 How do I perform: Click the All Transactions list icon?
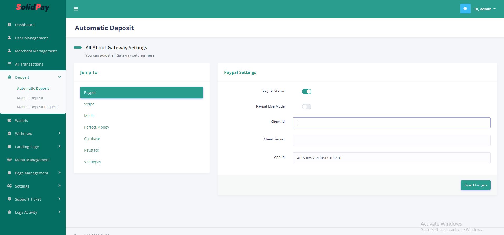click(9, 64)
